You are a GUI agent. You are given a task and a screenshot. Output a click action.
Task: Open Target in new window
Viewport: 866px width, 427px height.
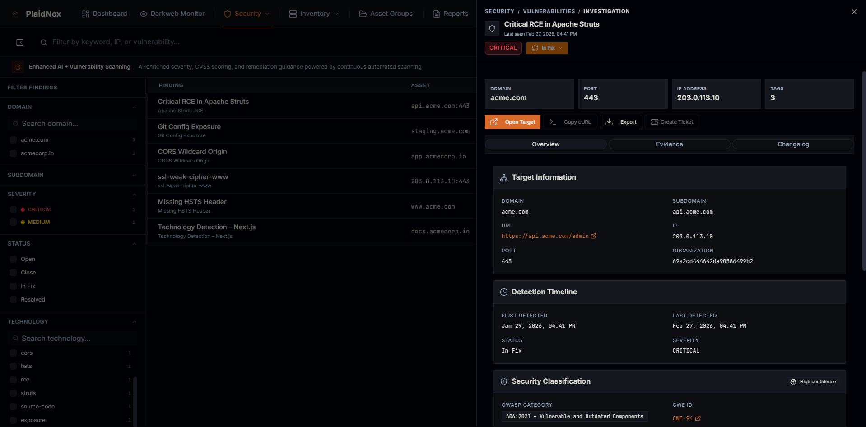512,122
